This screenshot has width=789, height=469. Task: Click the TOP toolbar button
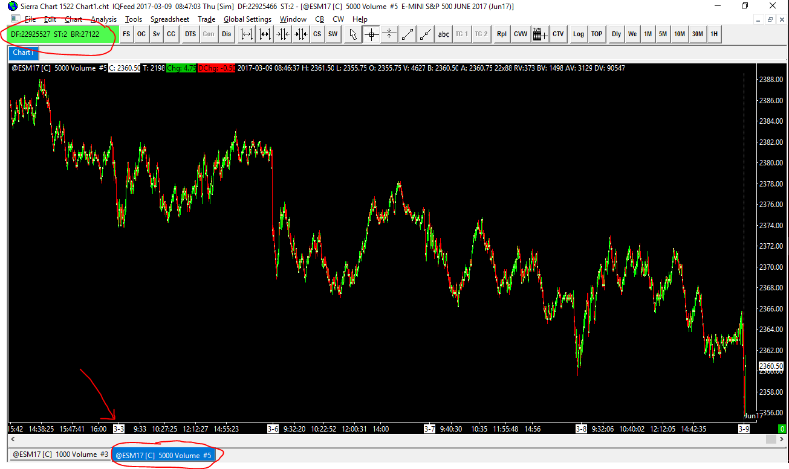tap(597, 34)
